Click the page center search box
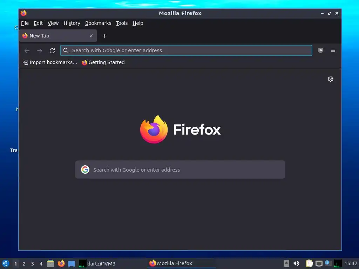359x269 pixels. tap(180, 170)
